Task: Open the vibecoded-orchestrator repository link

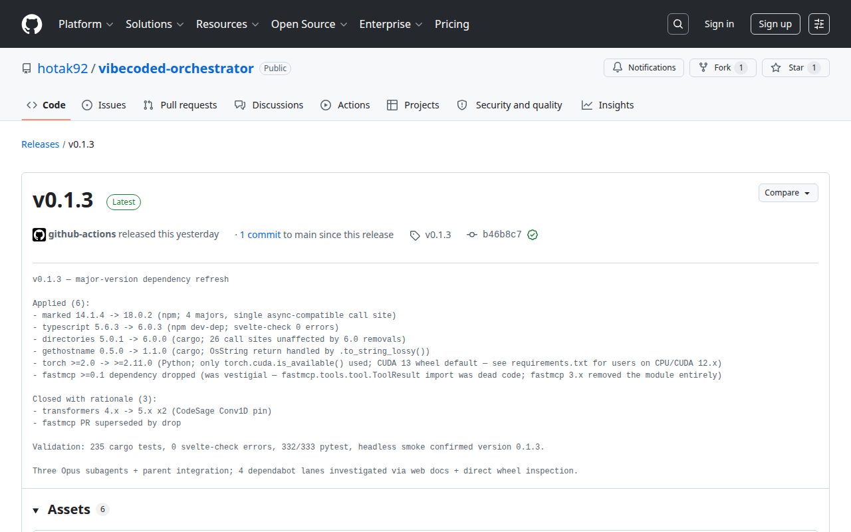Action: 176,68
